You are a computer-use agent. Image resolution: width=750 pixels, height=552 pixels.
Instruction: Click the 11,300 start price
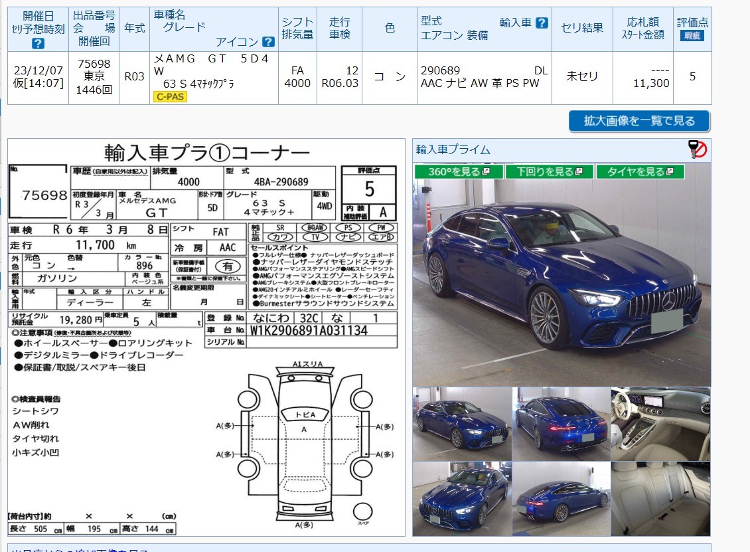[x=651, y=83]
